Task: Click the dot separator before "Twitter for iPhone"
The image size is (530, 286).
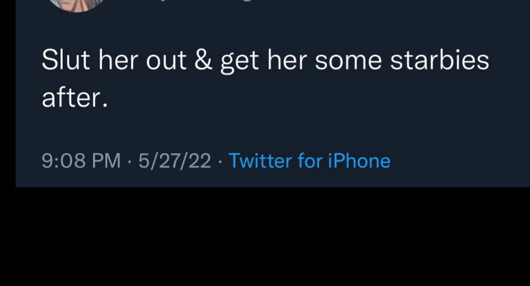Action: tap(220, 161)
